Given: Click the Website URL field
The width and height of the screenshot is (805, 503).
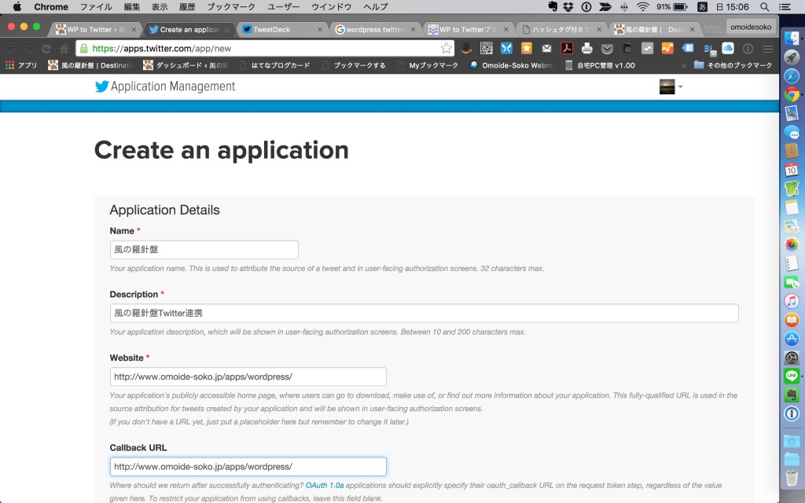Looking at the screenshot, I should (248, 376).
